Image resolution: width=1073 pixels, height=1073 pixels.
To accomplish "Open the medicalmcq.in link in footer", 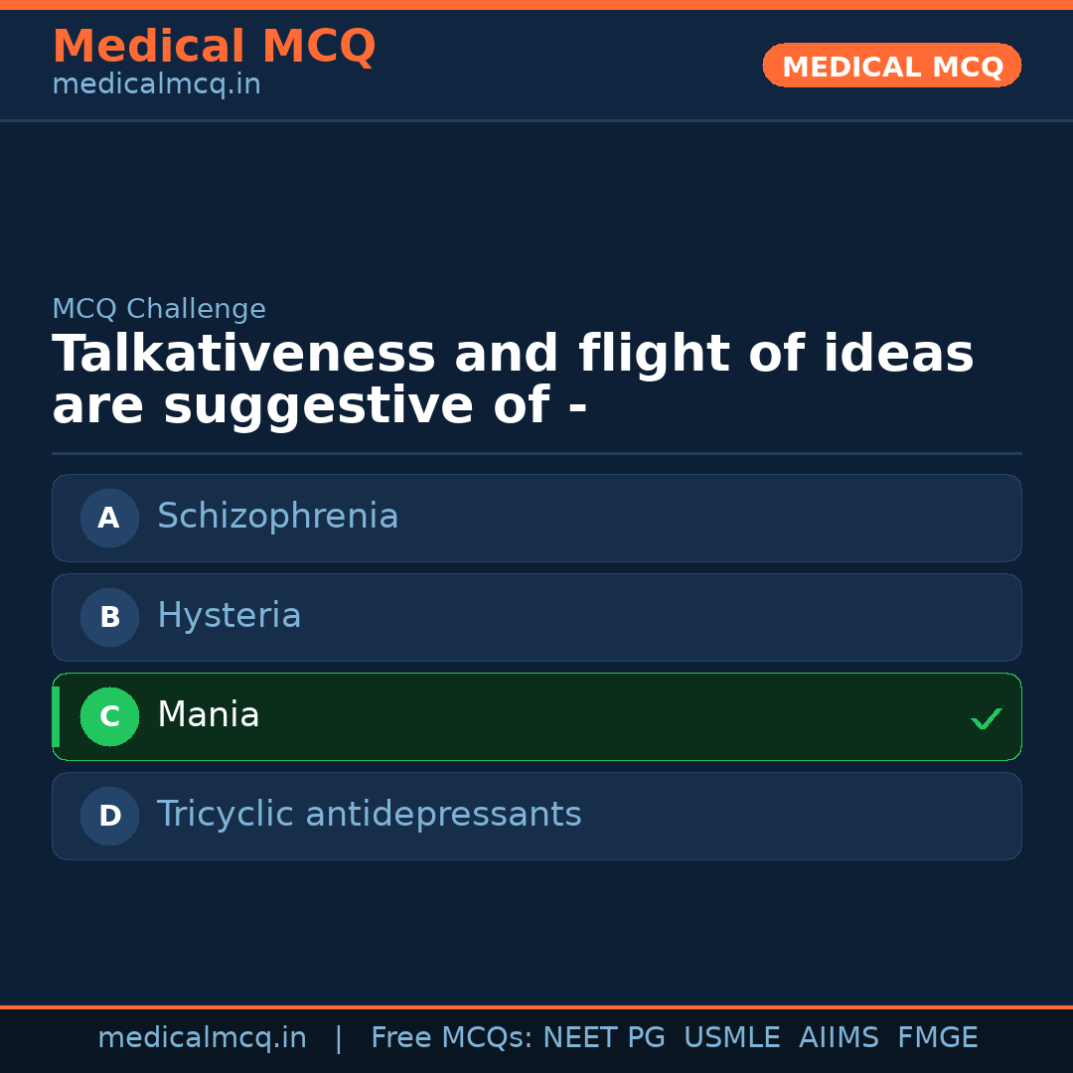I will (x=202, y=1038).
